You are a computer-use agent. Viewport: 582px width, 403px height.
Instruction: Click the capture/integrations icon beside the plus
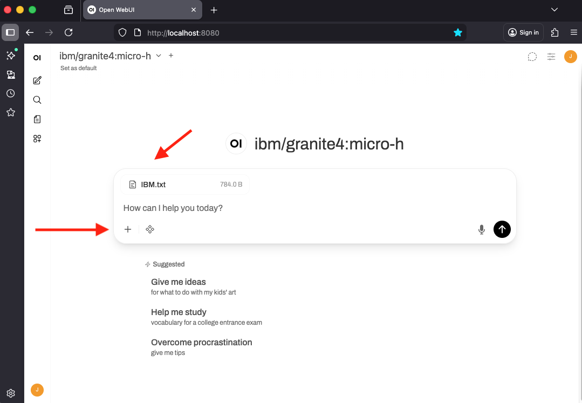150,229
